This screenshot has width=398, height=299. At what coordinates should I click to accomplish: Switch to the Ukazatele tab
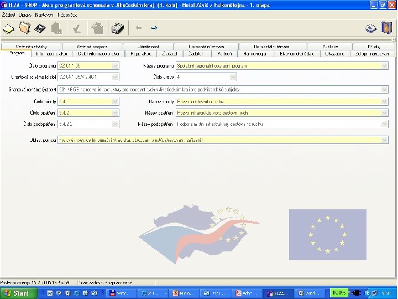pyautogui.click(x=334, y=54)
